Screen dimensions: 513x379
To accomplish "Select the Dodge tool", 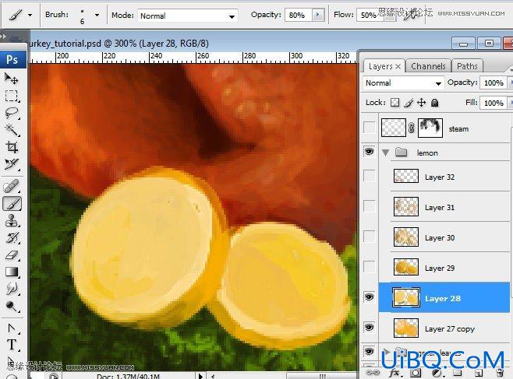I will [x=12, y=306].
